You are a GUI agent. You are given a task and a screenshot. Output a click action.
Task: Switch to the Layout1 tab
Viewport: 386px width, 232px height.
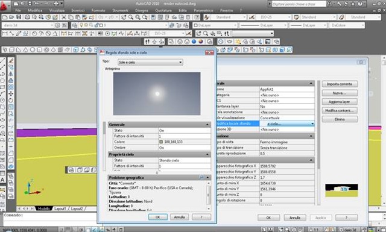[x=60, y=208]
